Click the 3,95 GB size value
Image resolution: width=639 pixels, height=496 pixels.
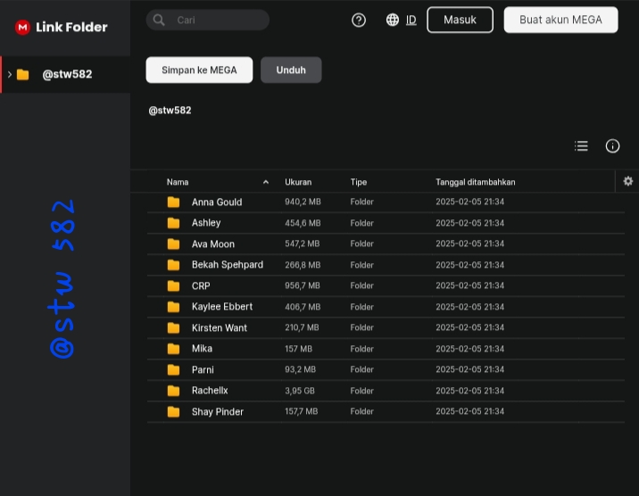pyautogui.click(x=300, y=391)
